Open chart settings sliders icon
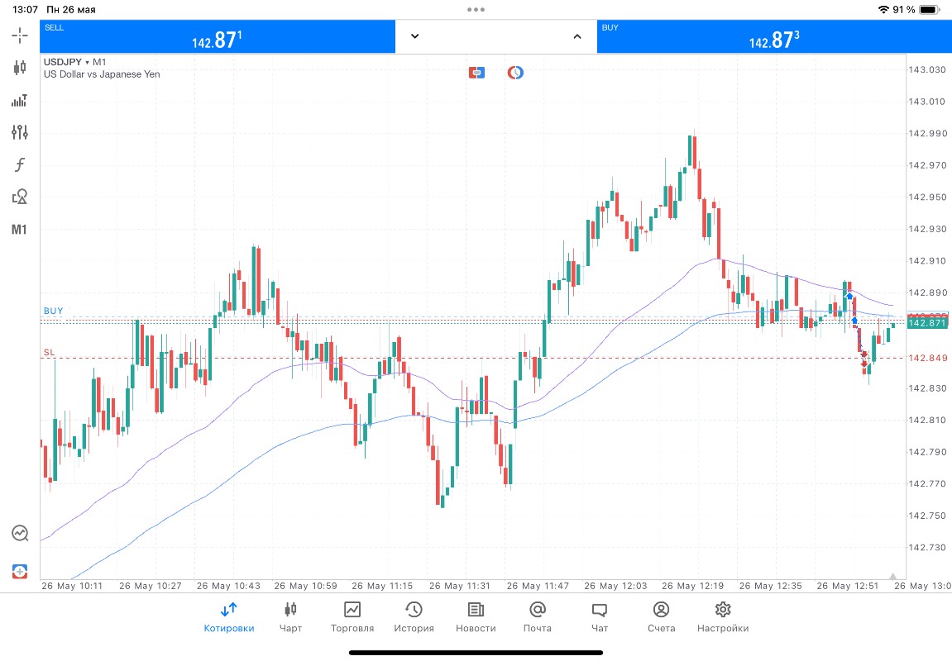Viewport: 952px width, 661px height. click(x=19, y=132)
